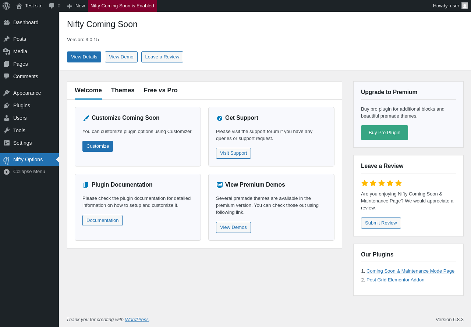Click the brush icon beside Customize Coming Soon
The width and height of the screenshot is (471, 327).
86,118
